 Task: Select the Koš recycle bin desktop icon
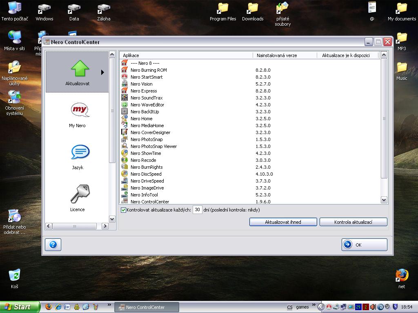15,279
